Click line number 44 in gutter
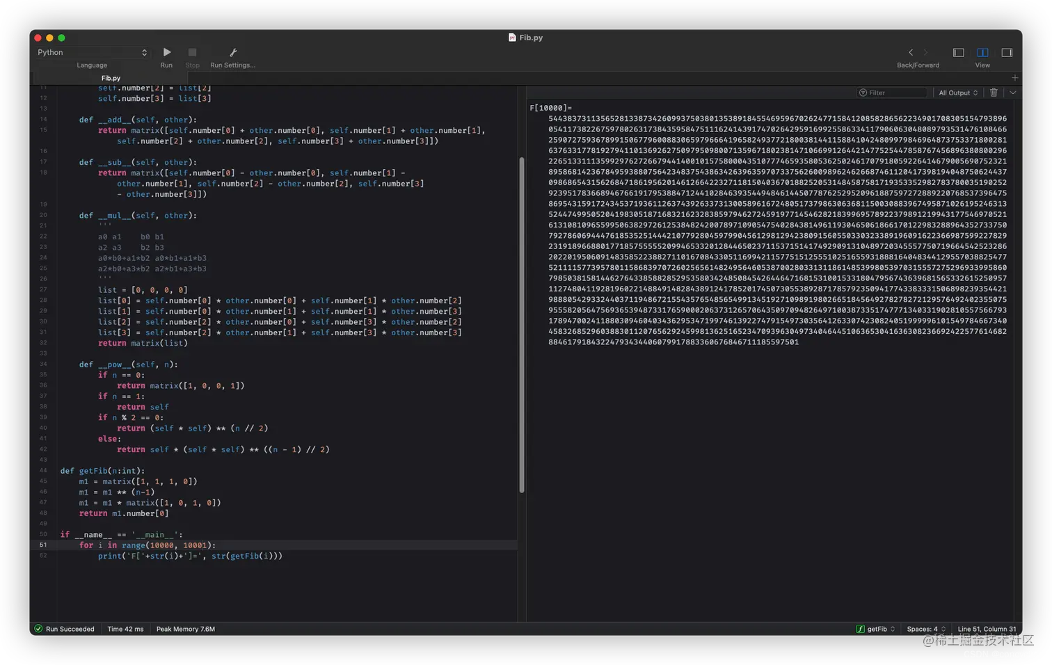 tap(43, 471)
